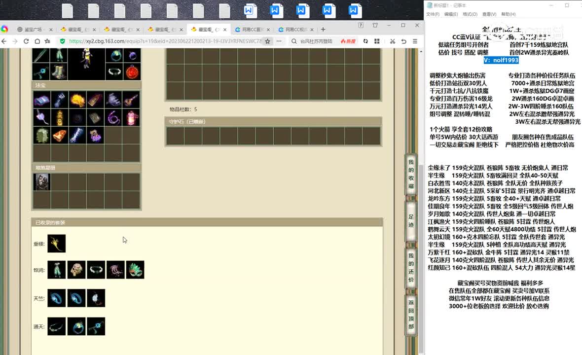Switch to the last 网易CC browser tab
This screenshot has height=355, width=582.
pyautogui.click(x=296, y=29)
